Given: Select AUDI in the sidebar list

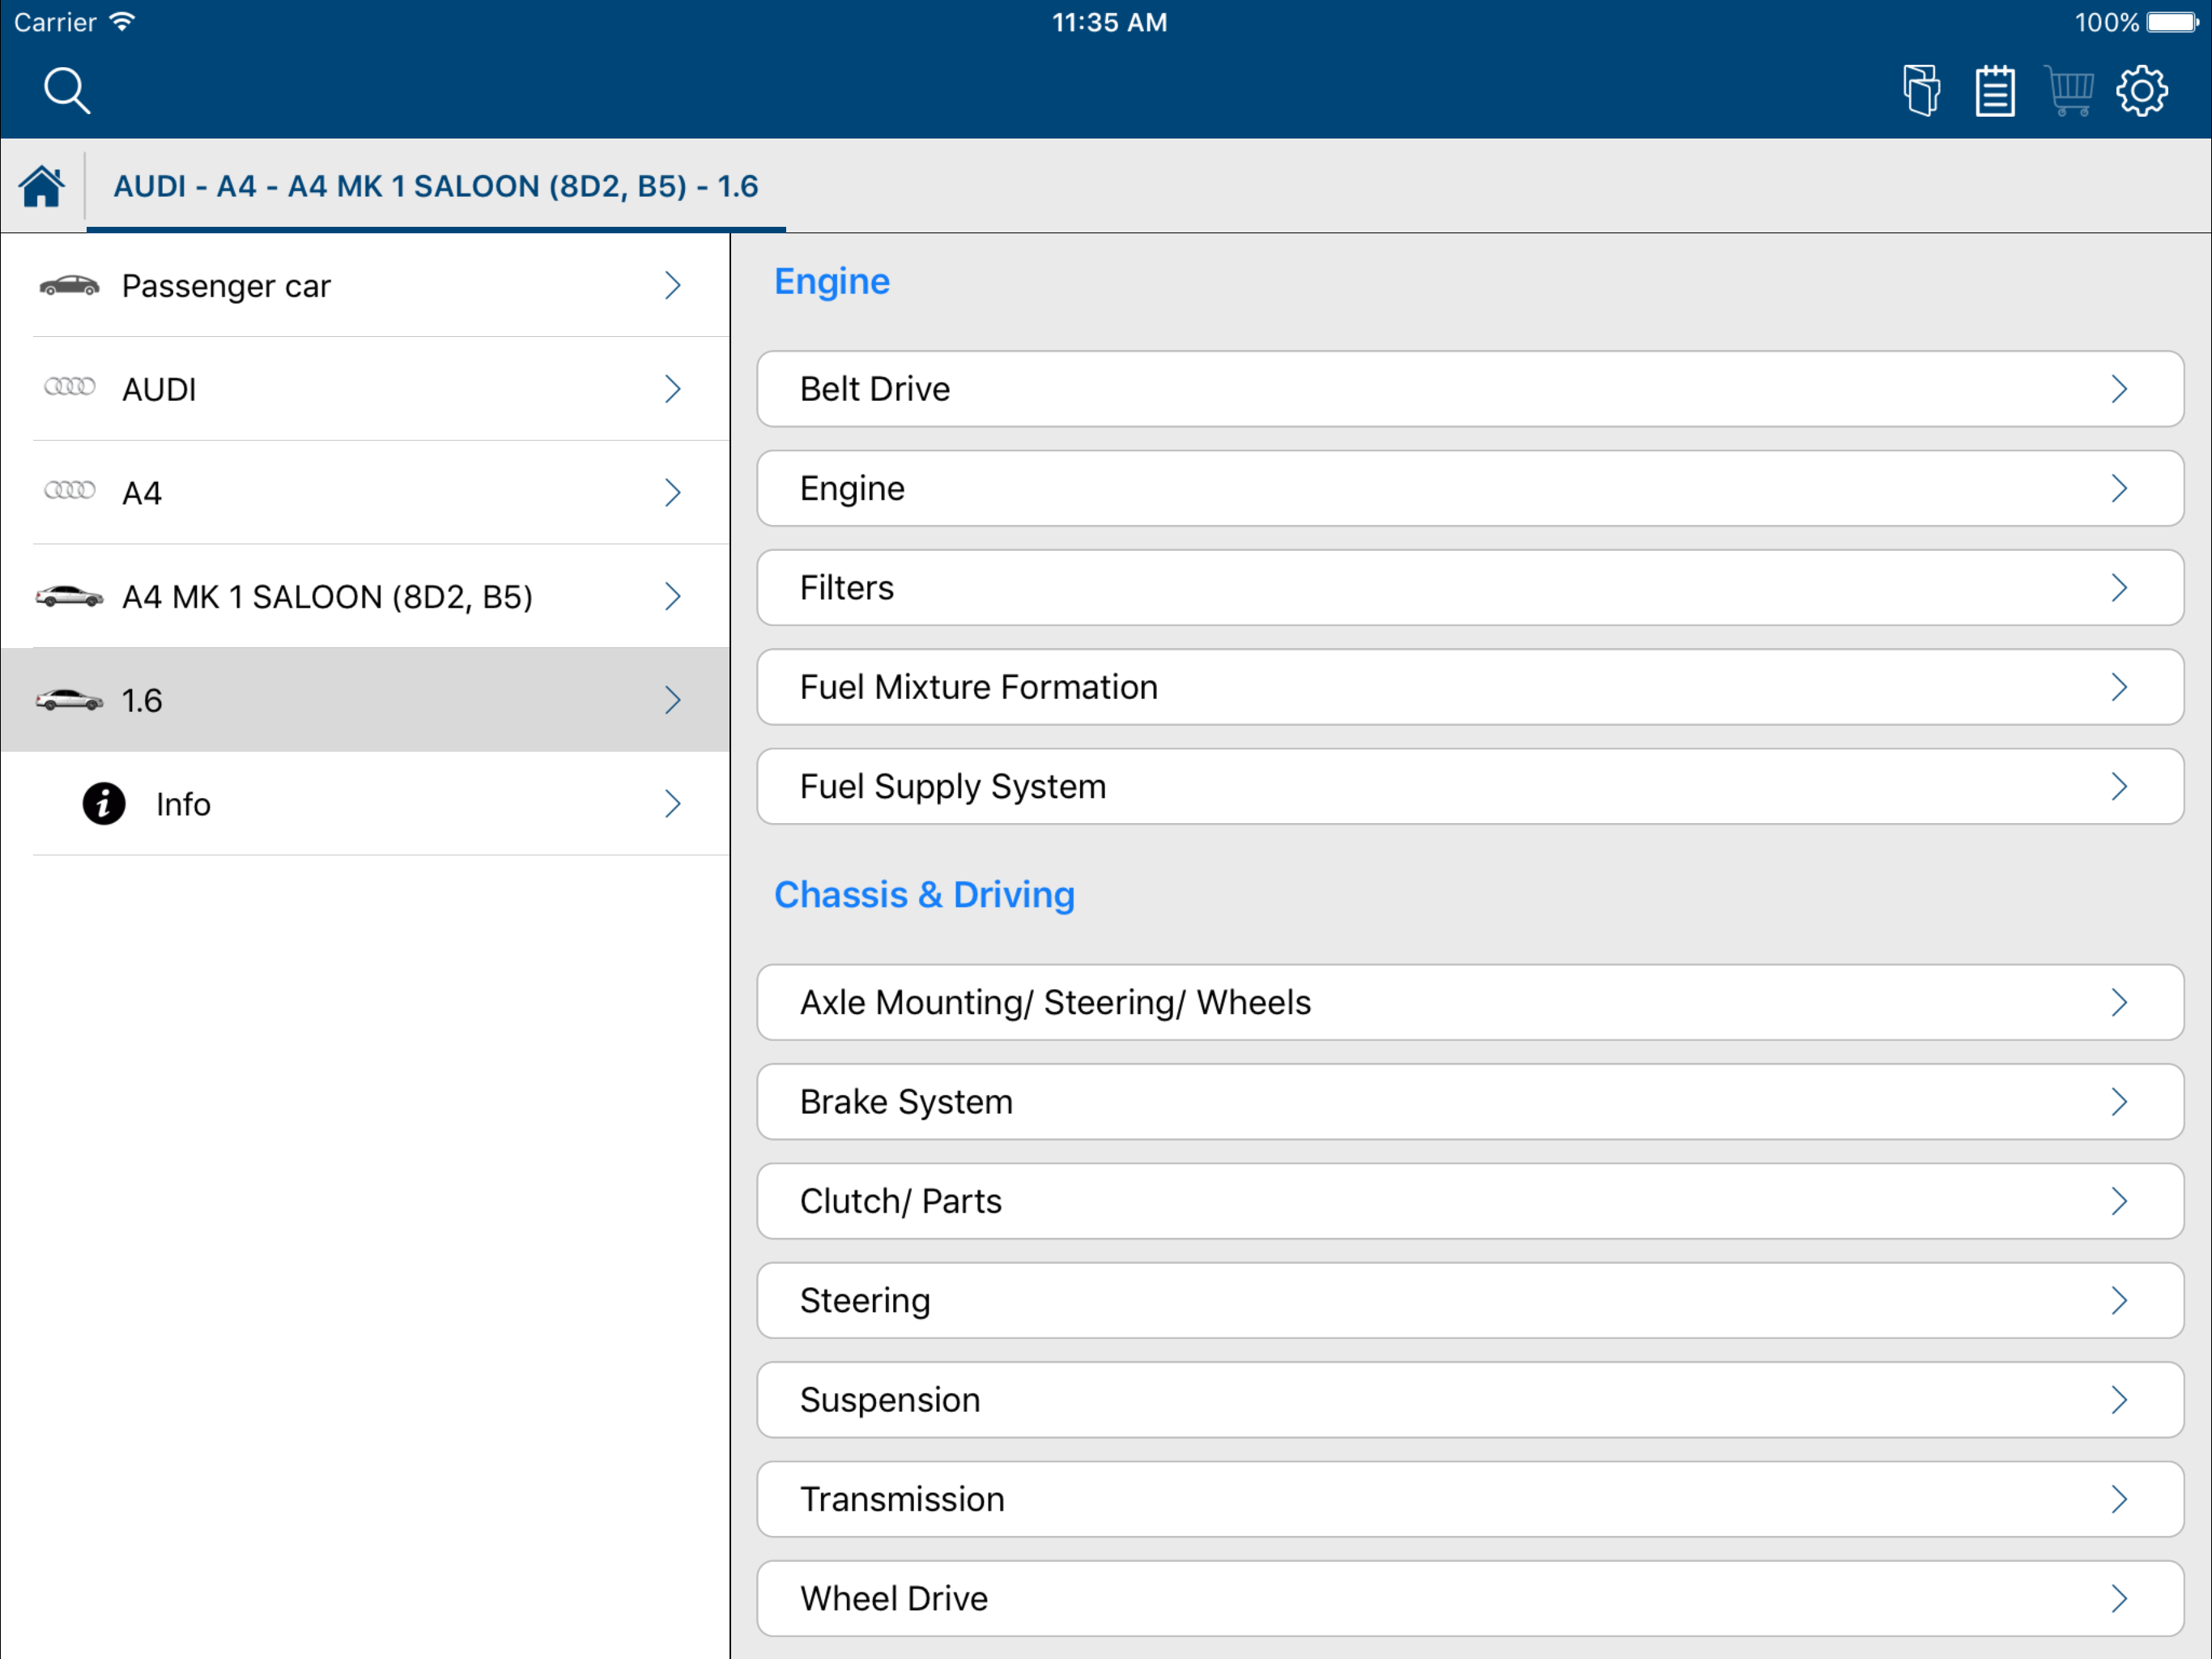Looking at the screenshot, I should coord(365,390).
